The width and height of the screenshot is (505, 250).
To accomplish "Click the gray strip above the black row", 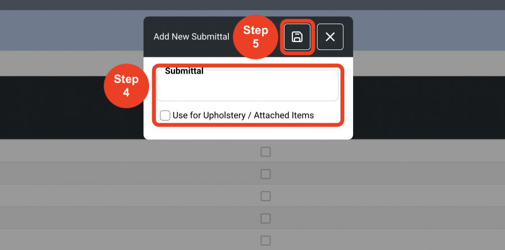I will [x=71, y=63].
